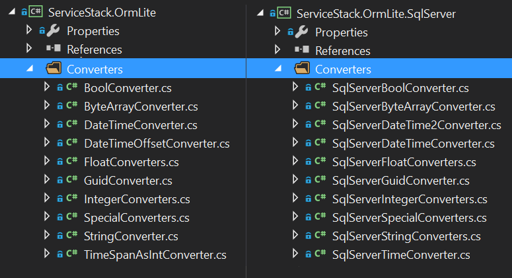Select the ServiceStack.OrmLite.SqlServer project name
Viewport: 512px width, 278px height.
[376, 14]
